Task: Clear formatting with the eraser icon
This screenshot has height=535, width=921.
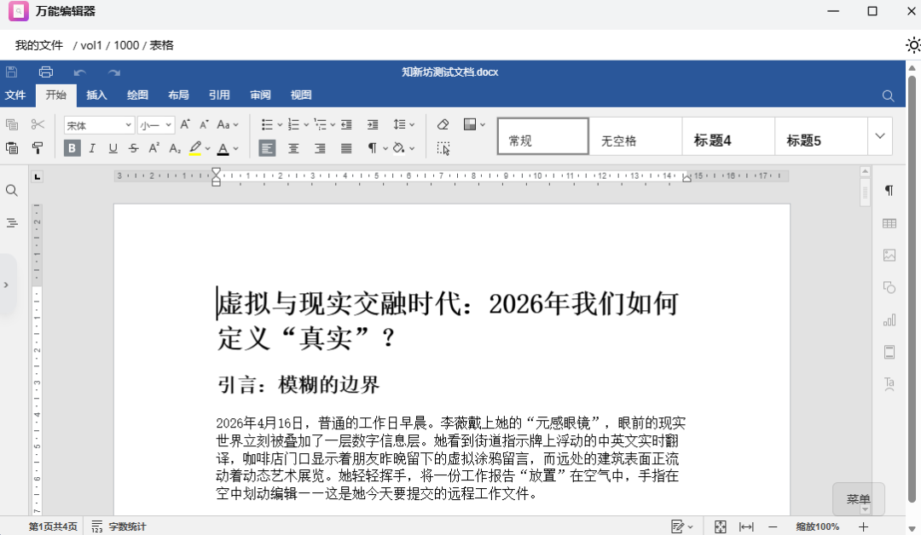Action: click(x=443, y=124)
